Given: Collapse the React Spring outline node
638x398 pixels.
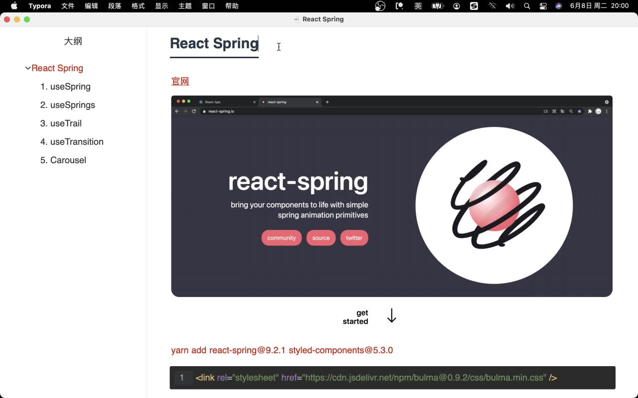Looking at the screenshot, I should coord(28,68).
